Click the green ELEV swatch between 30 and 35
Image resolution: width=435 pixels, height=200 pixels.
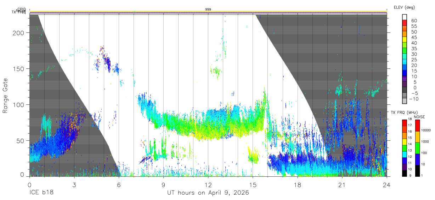[405, 51]
